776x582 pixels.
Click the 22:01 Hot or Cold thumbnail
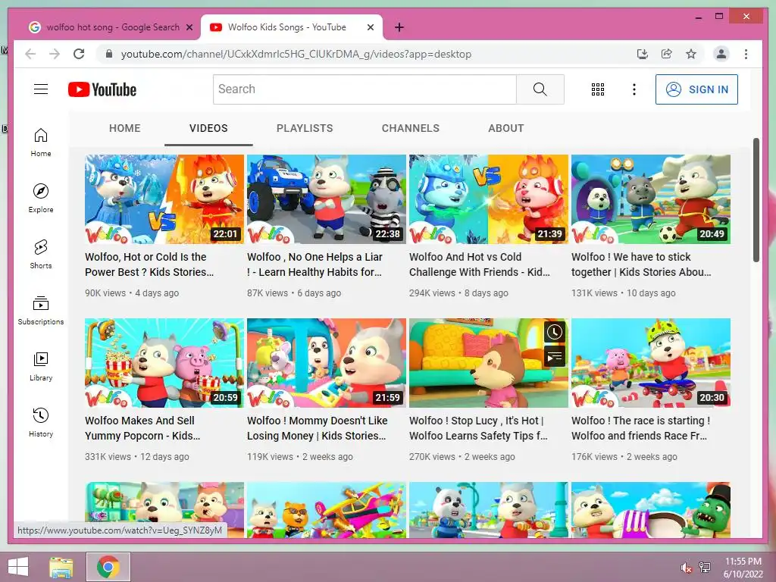click(164, 199)
